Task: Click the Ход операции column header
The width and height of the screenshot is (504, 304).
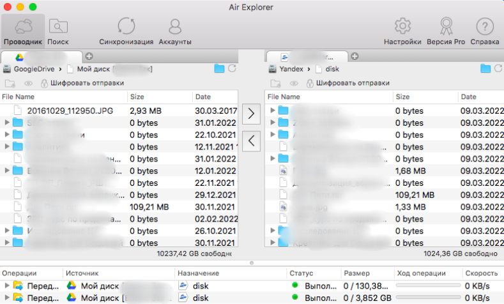Action: tap(421, 273)
